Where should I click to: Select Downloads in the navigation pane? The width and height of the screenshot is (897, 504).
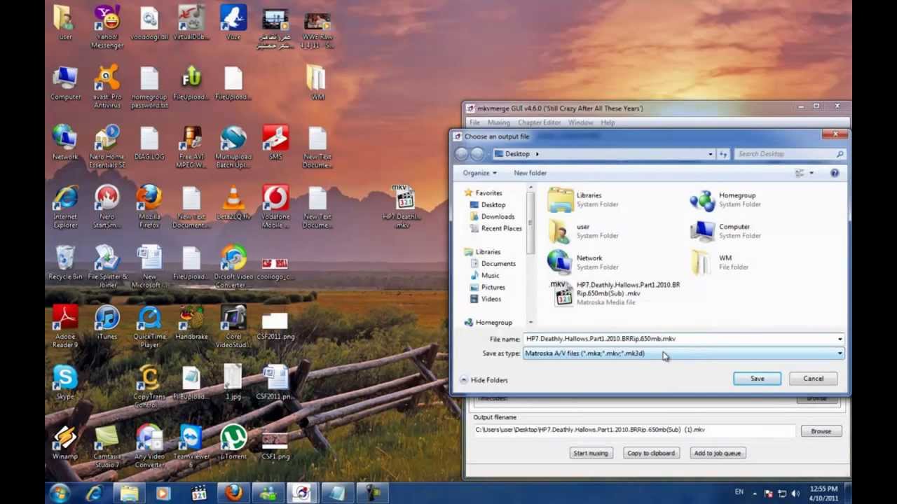point(498,217)
